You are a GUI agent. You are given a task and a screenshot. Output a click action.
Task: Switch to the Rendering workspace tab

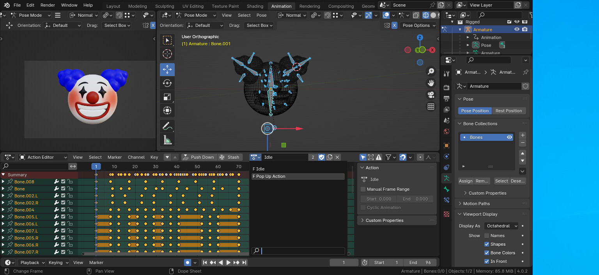pyautogui.click(x=310, y=6)
